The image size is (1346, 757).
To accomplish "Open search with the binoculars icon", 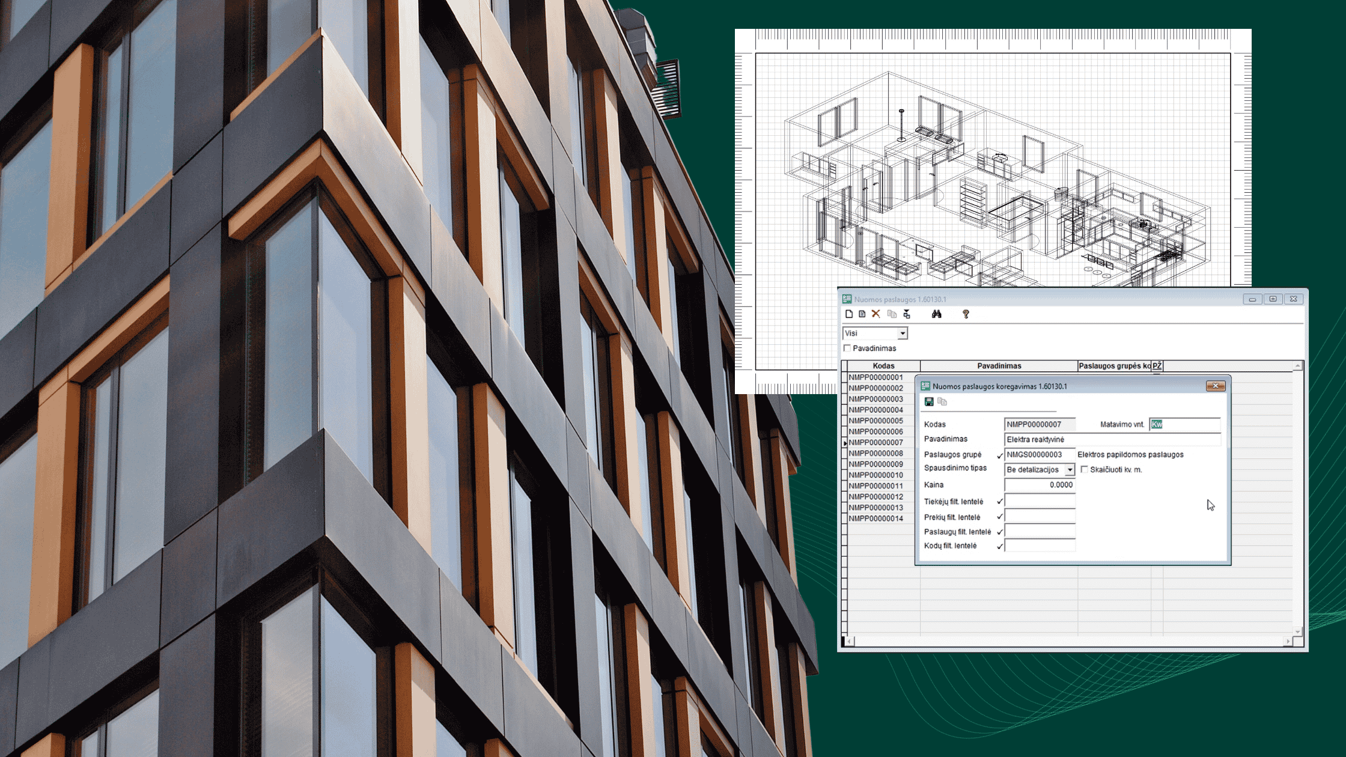I will (937, 314).
